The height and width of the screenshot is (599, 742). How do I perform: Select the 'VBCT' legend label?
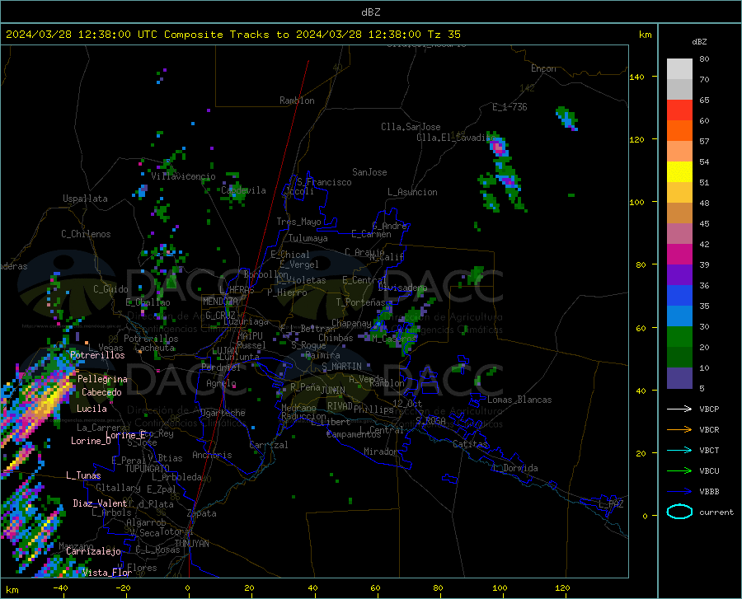click(x=709, y=450)
